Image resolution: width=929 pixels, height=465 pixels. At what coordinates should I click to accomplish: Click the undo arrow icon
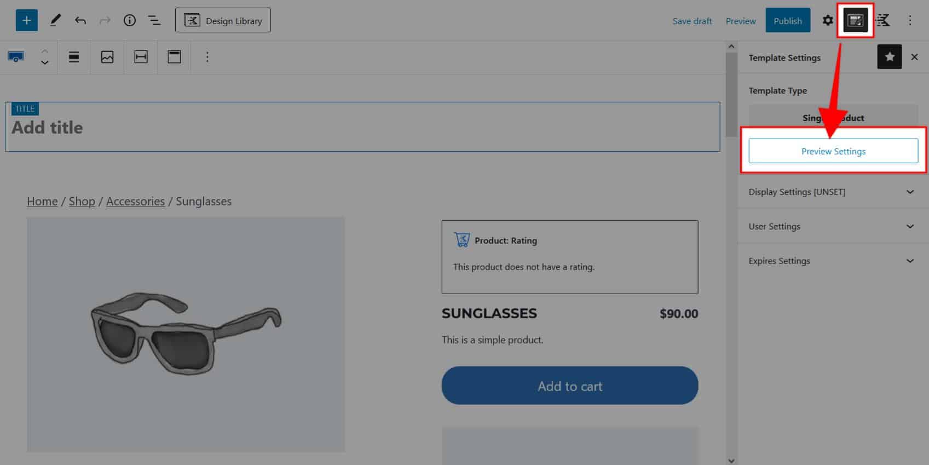tap(80, 21)
